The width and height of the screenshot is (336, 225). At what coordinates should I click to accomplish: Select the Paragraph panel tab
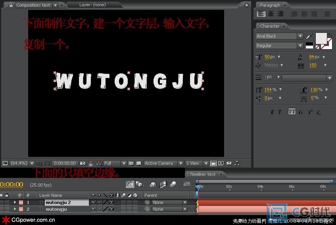click(270, 5)
